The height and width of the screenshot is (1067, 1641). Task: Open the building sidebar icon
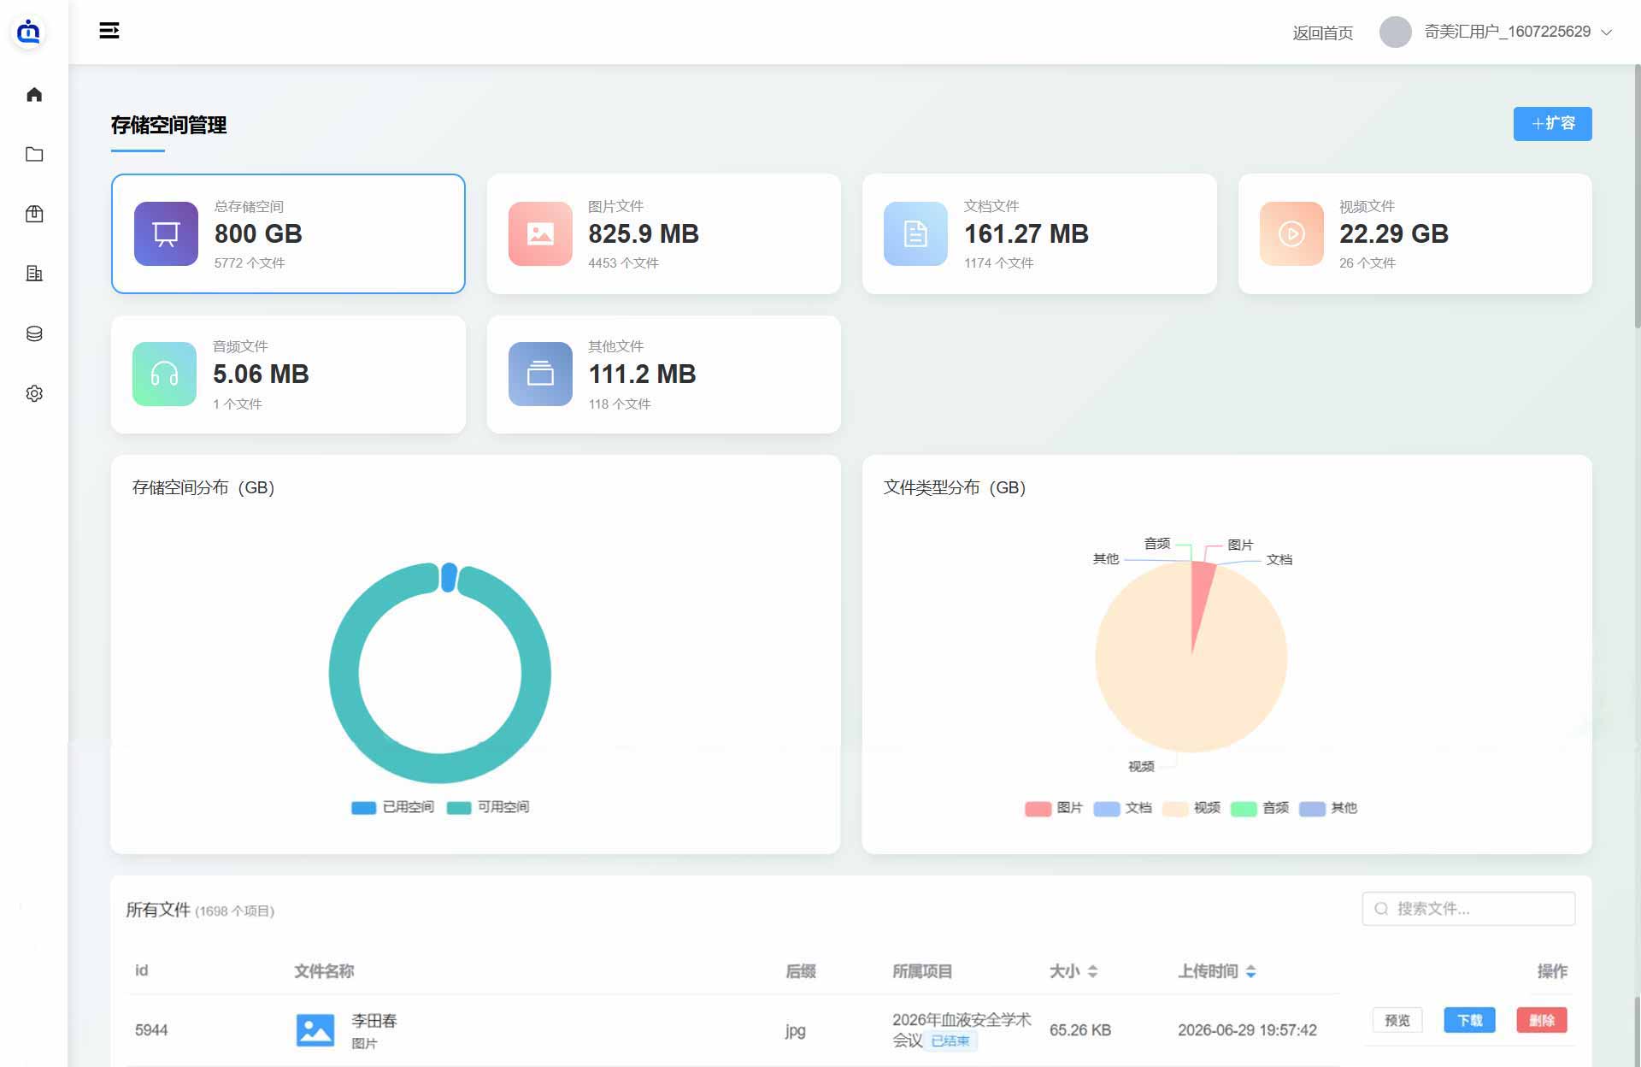click(34, 274)
